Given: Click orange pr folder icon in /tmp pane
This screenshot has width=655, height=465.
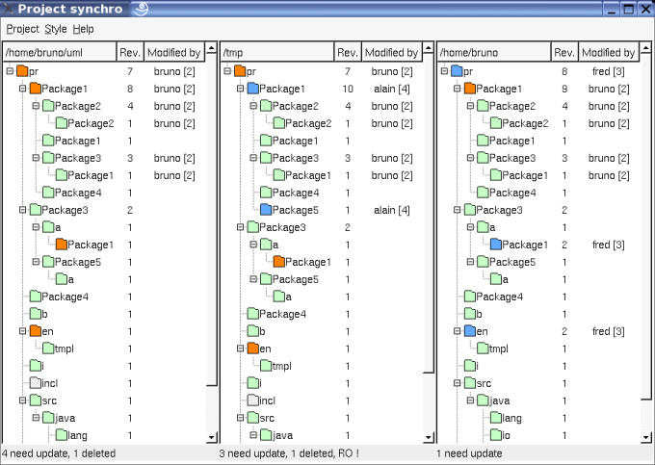Looking at the screenshot, I should pyautogui.click(x=240, y=71).
